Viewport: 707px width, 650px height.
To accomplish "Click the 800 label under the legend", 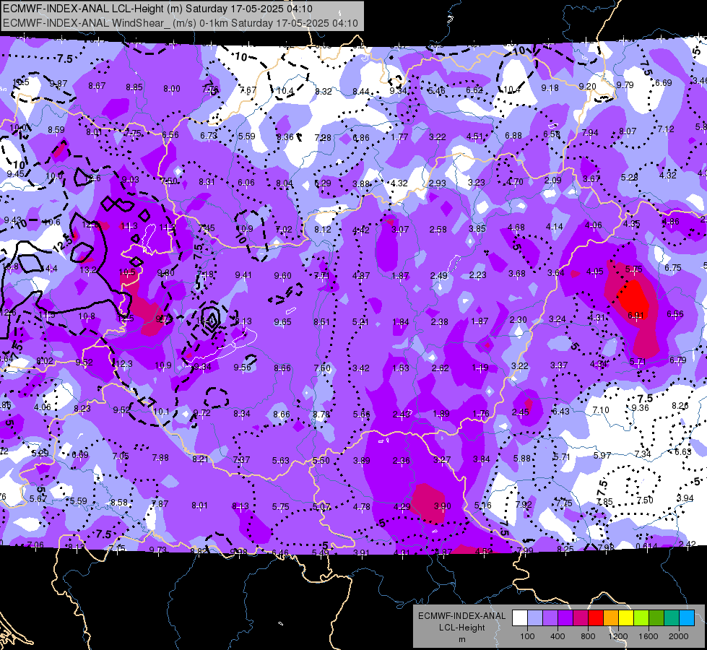I will pyautogui.click(x=588, y=636).
